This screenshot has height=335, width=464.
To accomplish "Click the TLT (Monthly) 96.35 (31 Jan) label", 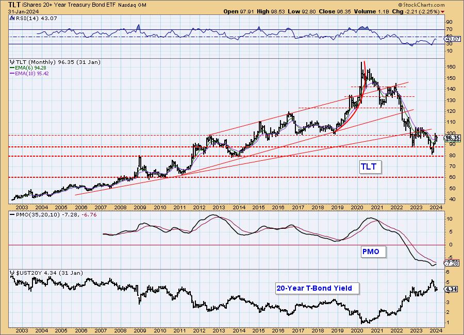I will point(58,62).
